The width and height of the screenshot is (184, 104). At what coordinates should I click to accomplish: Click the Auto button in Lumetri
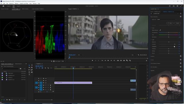click(170, 23)
